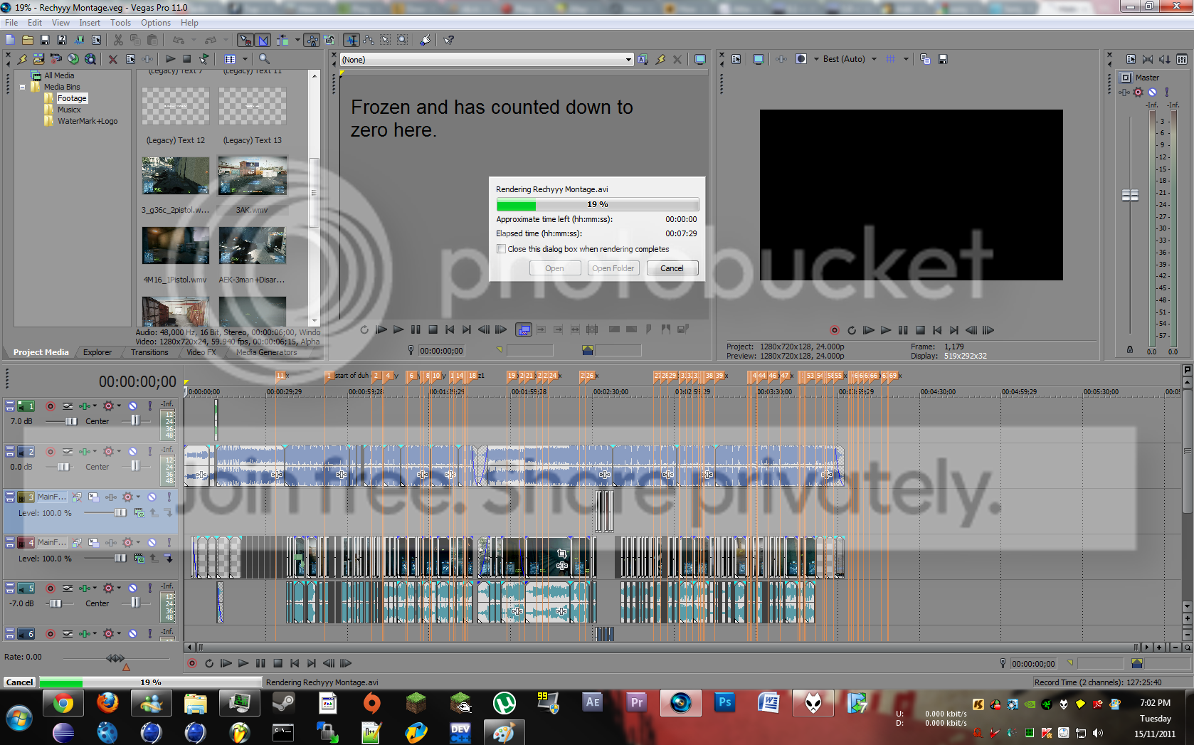This screenshot has width=1194, height=745.
Task: Create a new project via toolbar icon
Action: (11, 40)
